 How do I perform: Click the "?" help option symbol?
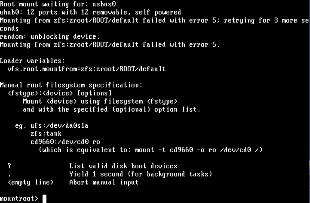(x=9, y=166)
